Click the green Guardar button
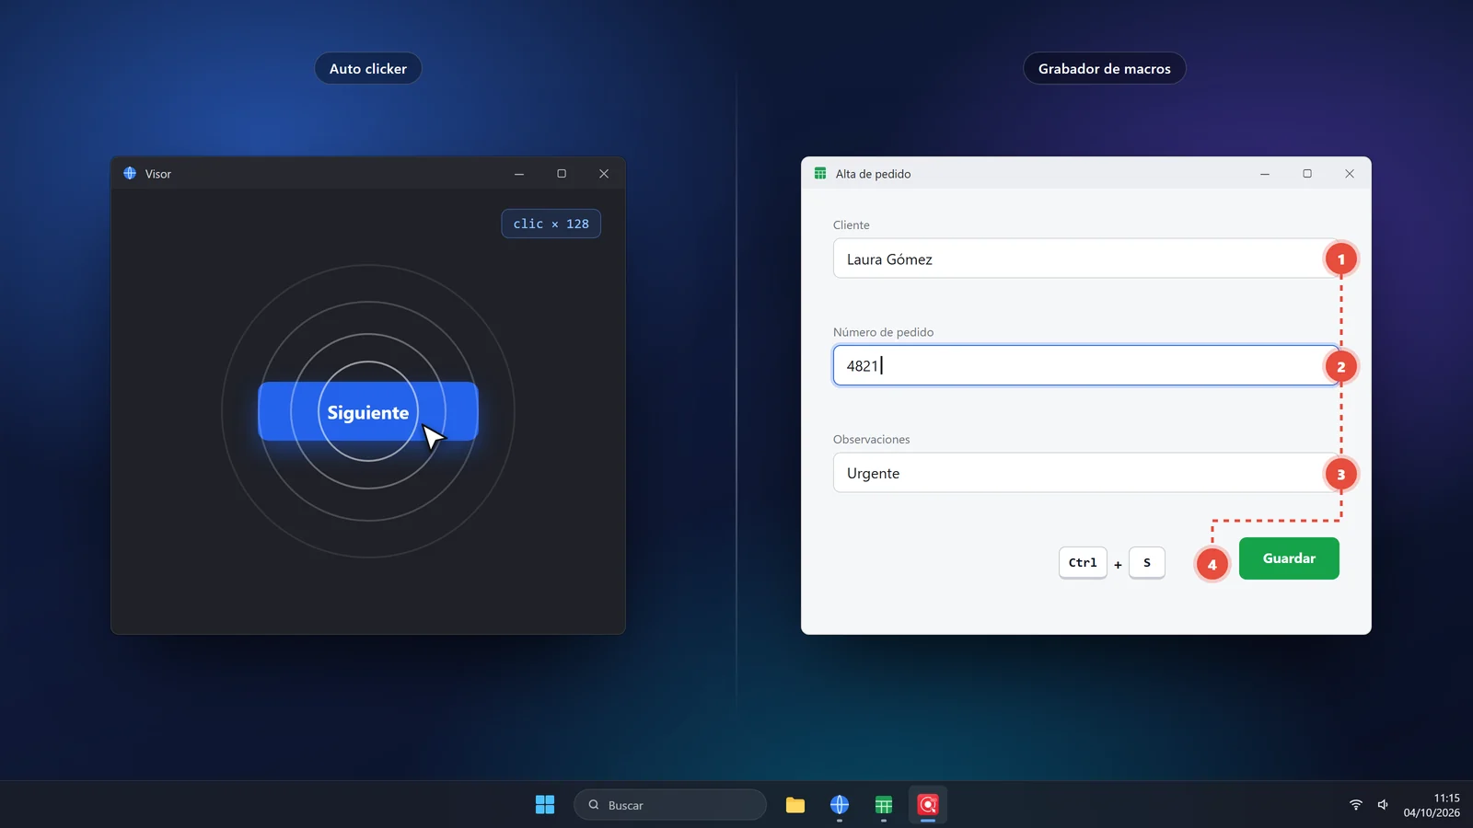Image resolution: width=1473 pixels, height=828 pixels. (1289, 558)
